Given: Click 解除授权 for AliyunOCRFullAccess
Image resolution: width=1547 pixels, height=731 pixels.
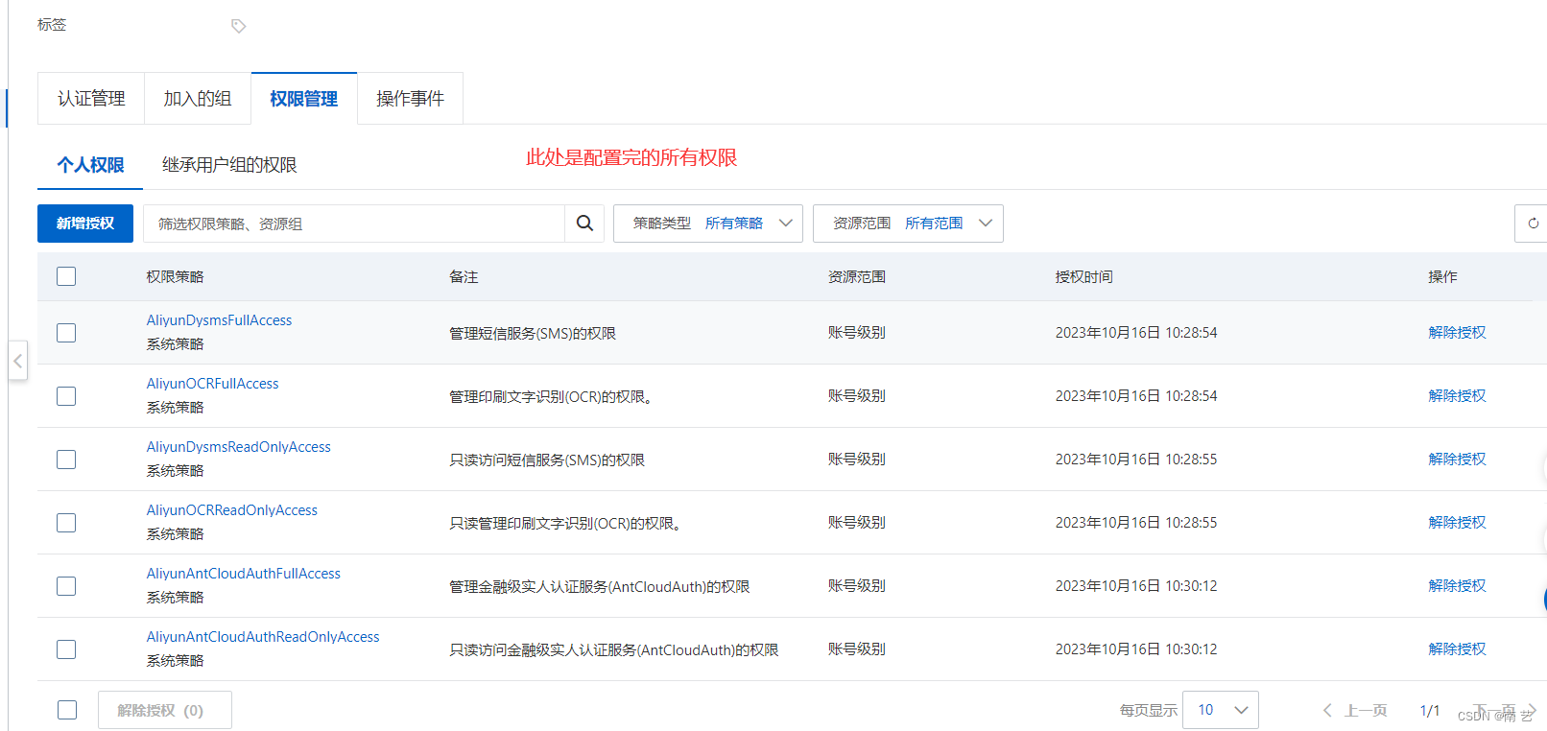Looking at the screenshot, I should (x=1457, y=396).
